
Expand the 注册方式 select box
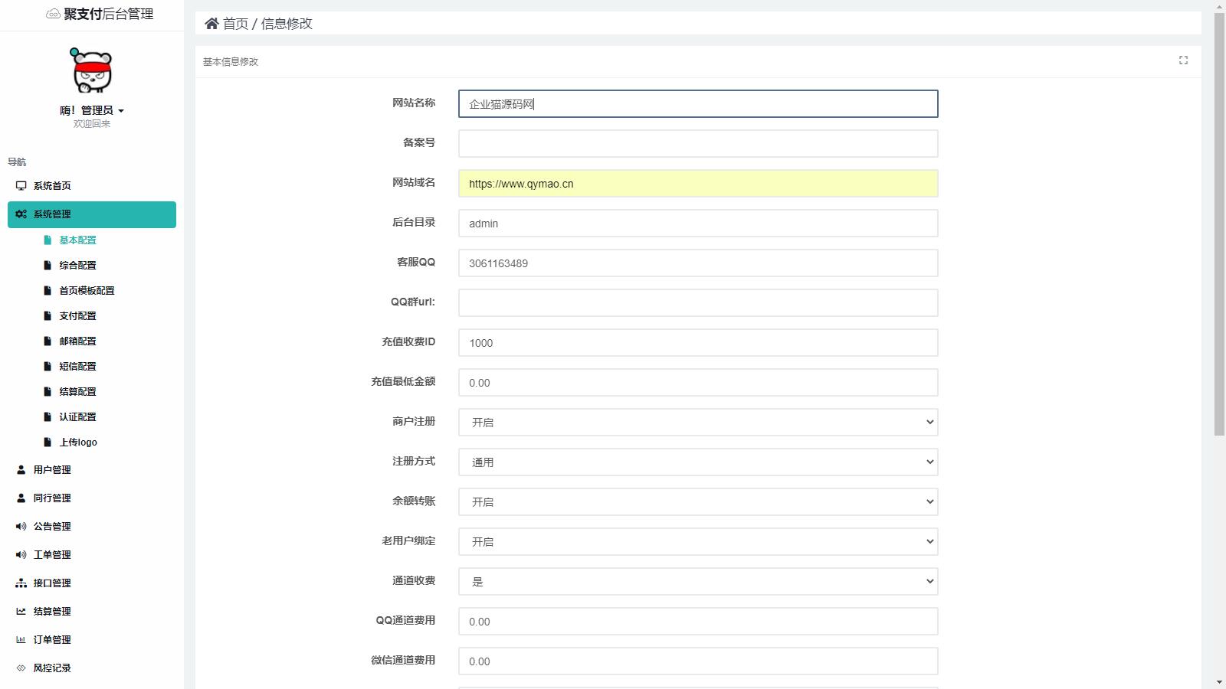[697, 462]
